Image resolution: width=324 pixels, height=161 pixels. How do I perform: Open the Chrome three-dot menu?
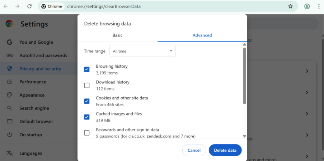click(319, 6)
